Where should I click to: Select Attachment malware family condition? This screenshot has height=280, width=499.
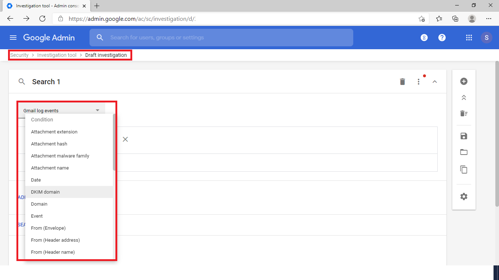coord(69,156)
